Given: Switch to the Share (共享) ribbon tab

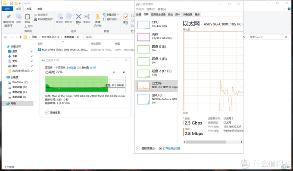Looking at the screenshot, I should point(29,9).
